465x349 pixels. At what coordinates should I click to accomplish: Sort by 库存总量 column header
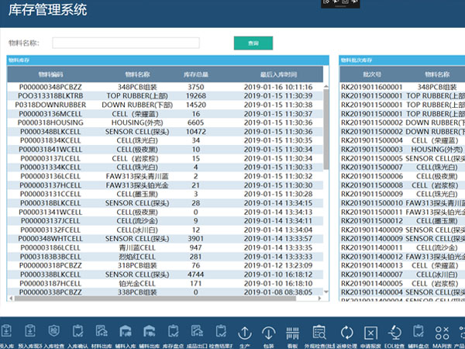point(195,74)
